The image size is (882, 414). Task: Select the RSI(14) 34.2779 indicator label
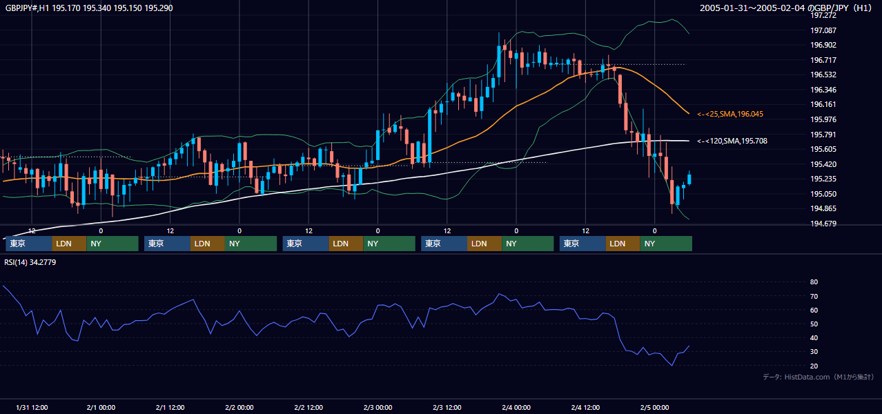click(30, 262)
